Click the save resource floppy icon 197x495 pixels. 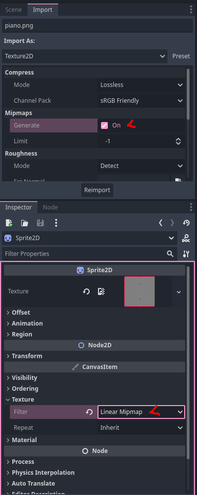pos(40,223)
